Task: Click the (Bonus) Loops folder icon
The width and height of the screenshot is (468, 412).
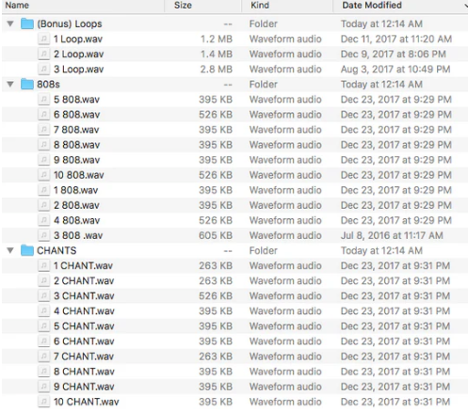Action: 27,24
